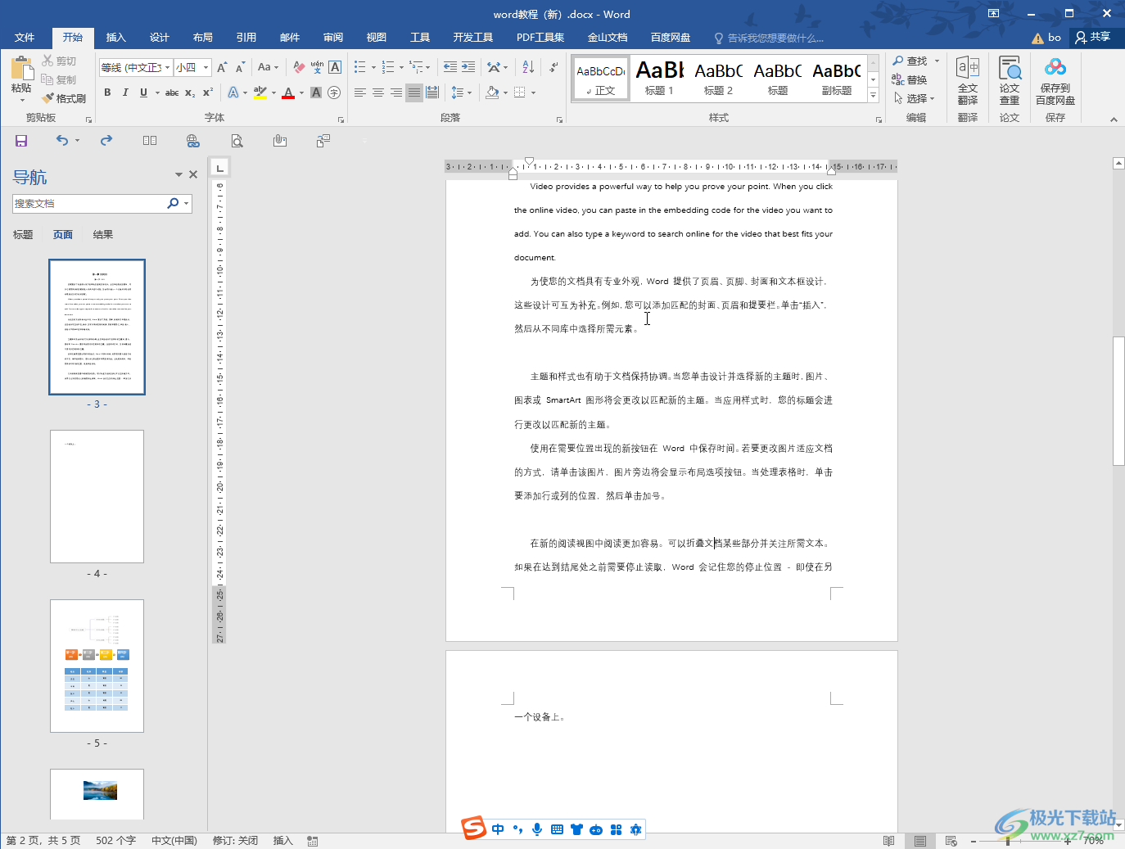This screenshot has height=849, width=1125.
Task: Select page 5 thumbnail in navigation pane
Action: click(97, 666)
